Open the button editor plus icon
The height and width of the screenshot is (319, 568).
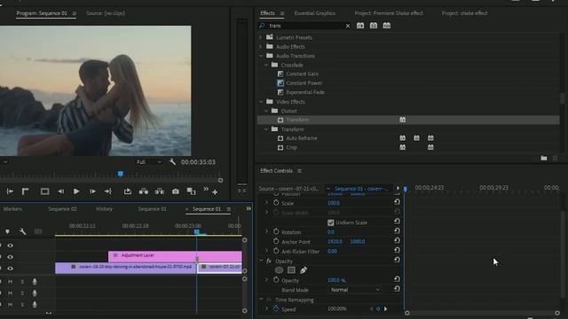pos(215,192)
